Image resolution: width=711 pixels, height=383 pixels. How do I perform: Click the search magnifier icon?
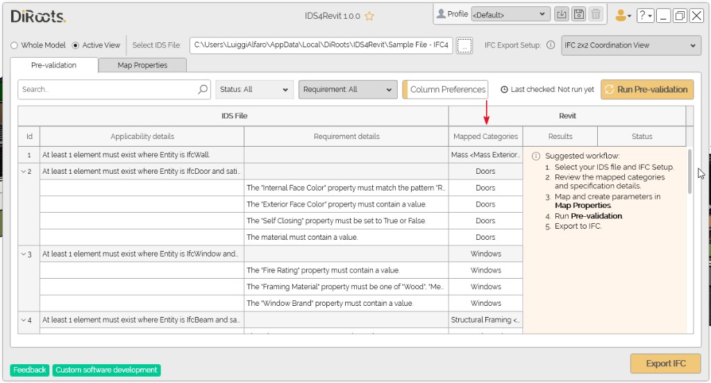203,89
